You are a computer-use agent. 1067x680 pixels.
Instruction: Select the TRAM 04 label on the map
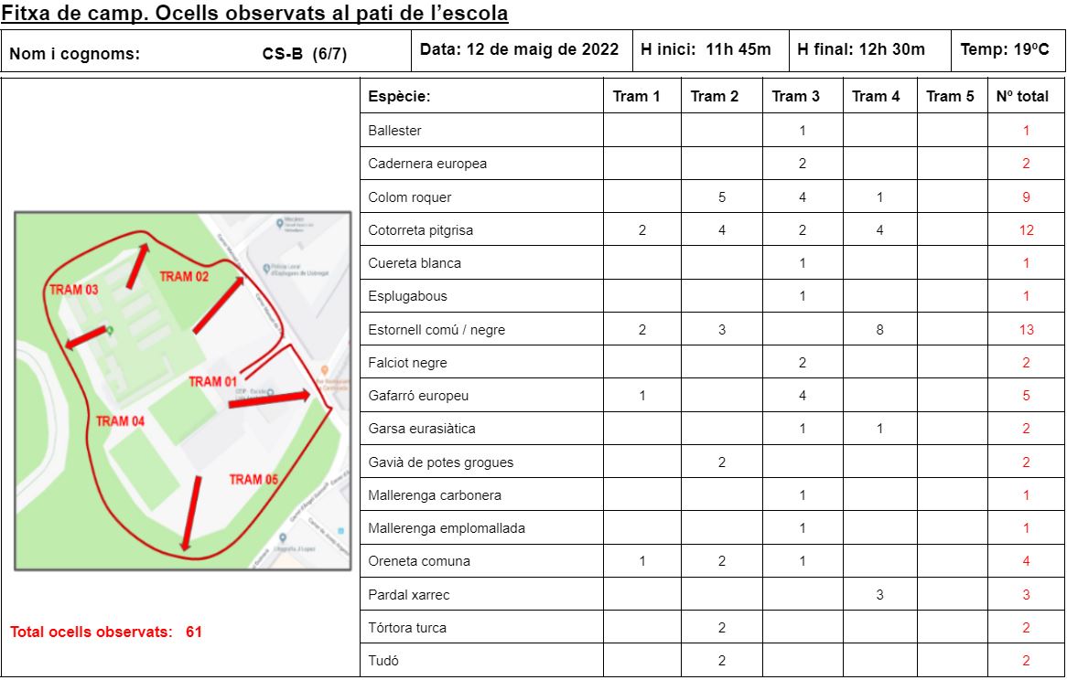pyautogui.click(x=120, y=421)
